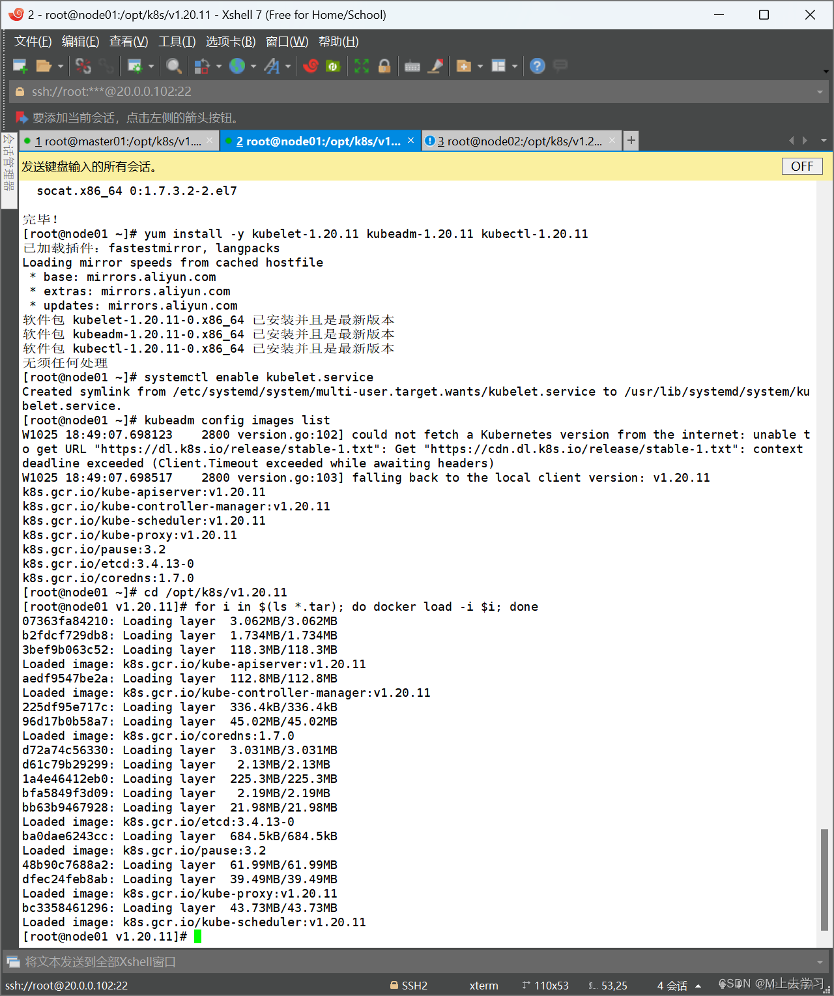Click the toolbar overflow arrow at right
The image size is (834, 996).
click(x=826, y=70)
